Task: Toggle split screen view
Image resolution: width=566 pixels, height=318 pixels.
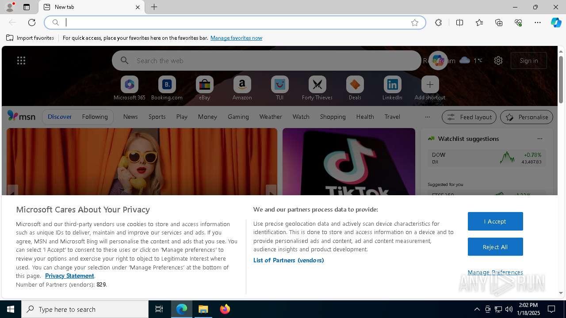Action: tap(459, 23)
